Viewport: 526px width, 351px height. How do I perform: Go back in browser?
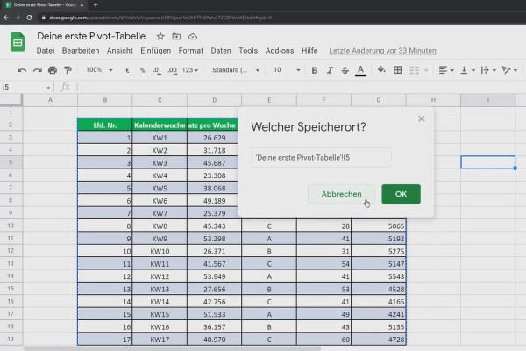click(6, 18)
